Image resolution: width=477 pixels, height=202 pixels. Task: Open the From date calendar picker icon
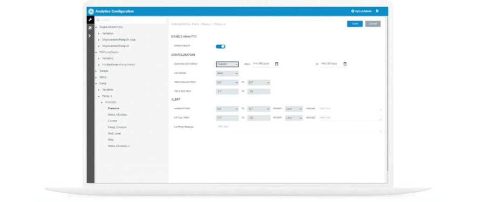pos(277,64)
